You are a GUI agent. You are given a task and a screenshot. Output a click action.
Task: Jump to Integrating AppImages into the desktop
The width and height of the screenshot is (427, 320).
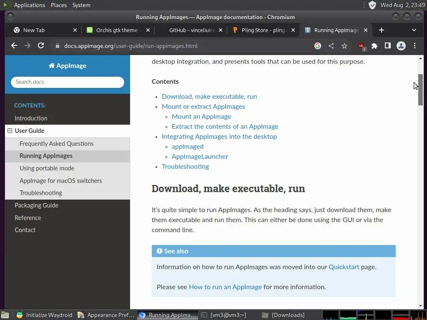[219, 136]
